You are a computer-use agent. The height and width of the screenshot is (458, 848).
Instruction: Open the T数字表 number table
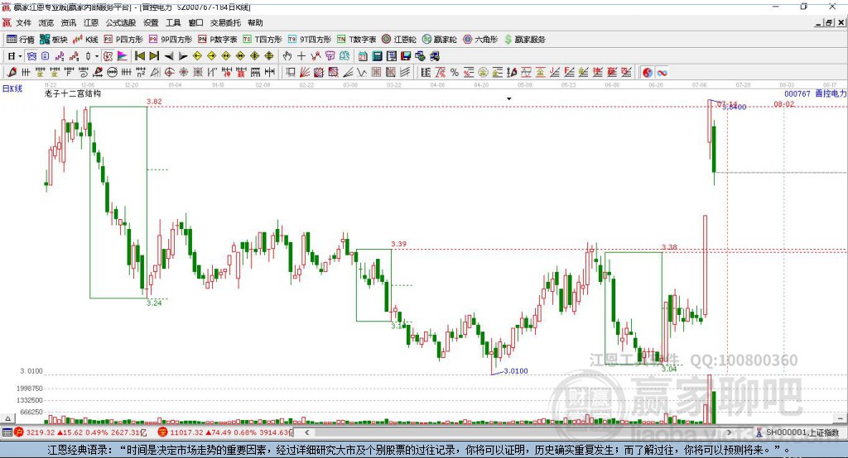[x=356, y=40]
